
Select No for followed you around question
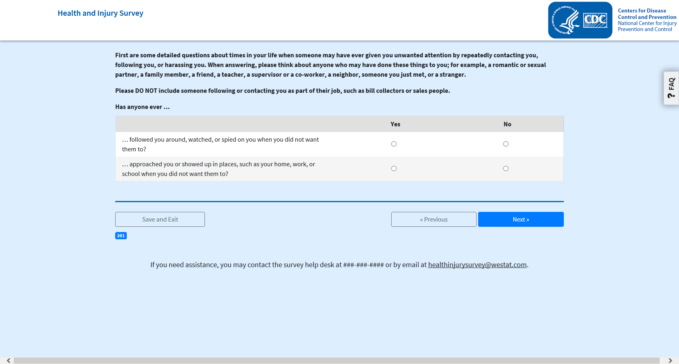(506, 144)
